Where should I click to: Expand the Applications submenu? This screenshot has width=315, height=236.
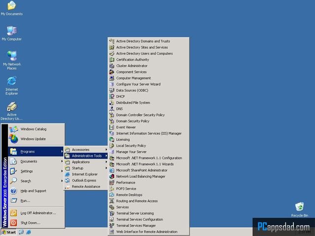coord(86,162)
